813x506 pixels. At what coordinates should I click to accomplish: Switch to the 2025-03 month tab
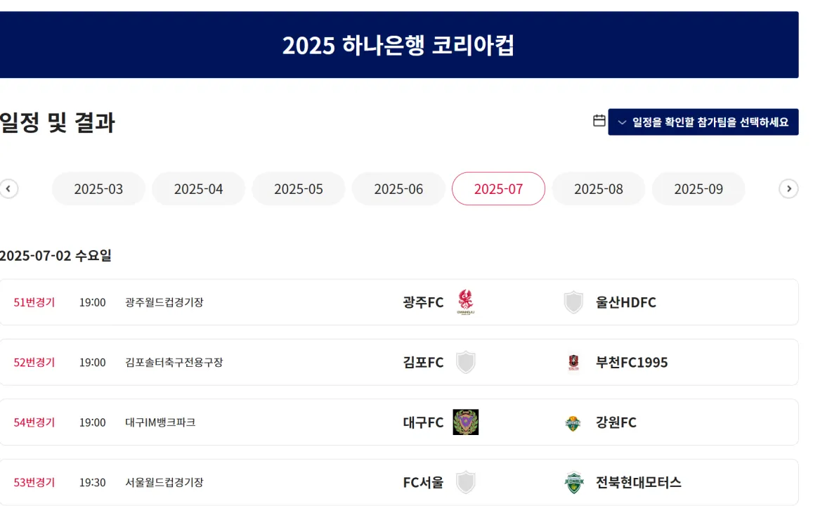[x=98, y=189]
